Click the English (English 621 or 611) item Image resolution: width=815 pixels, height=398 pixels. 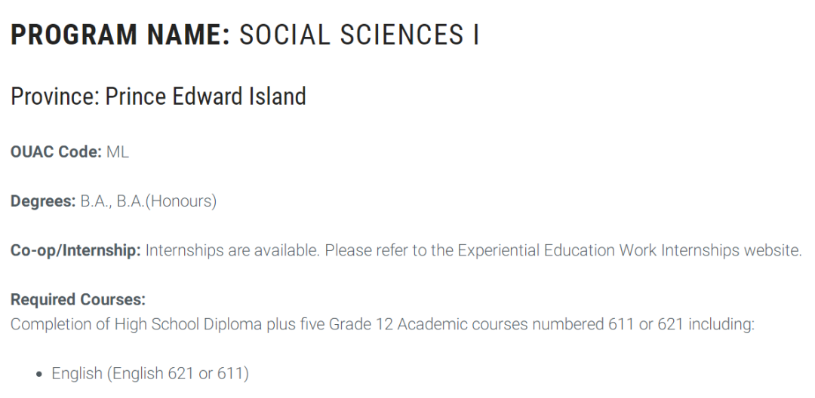[150, 373]
